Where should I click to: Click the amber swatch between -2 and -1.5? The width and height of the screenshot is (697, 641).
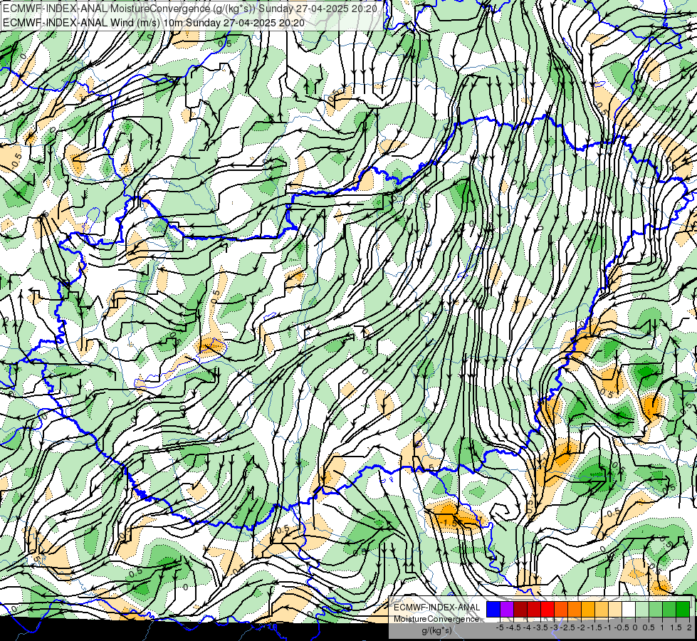tap(588, 610)
